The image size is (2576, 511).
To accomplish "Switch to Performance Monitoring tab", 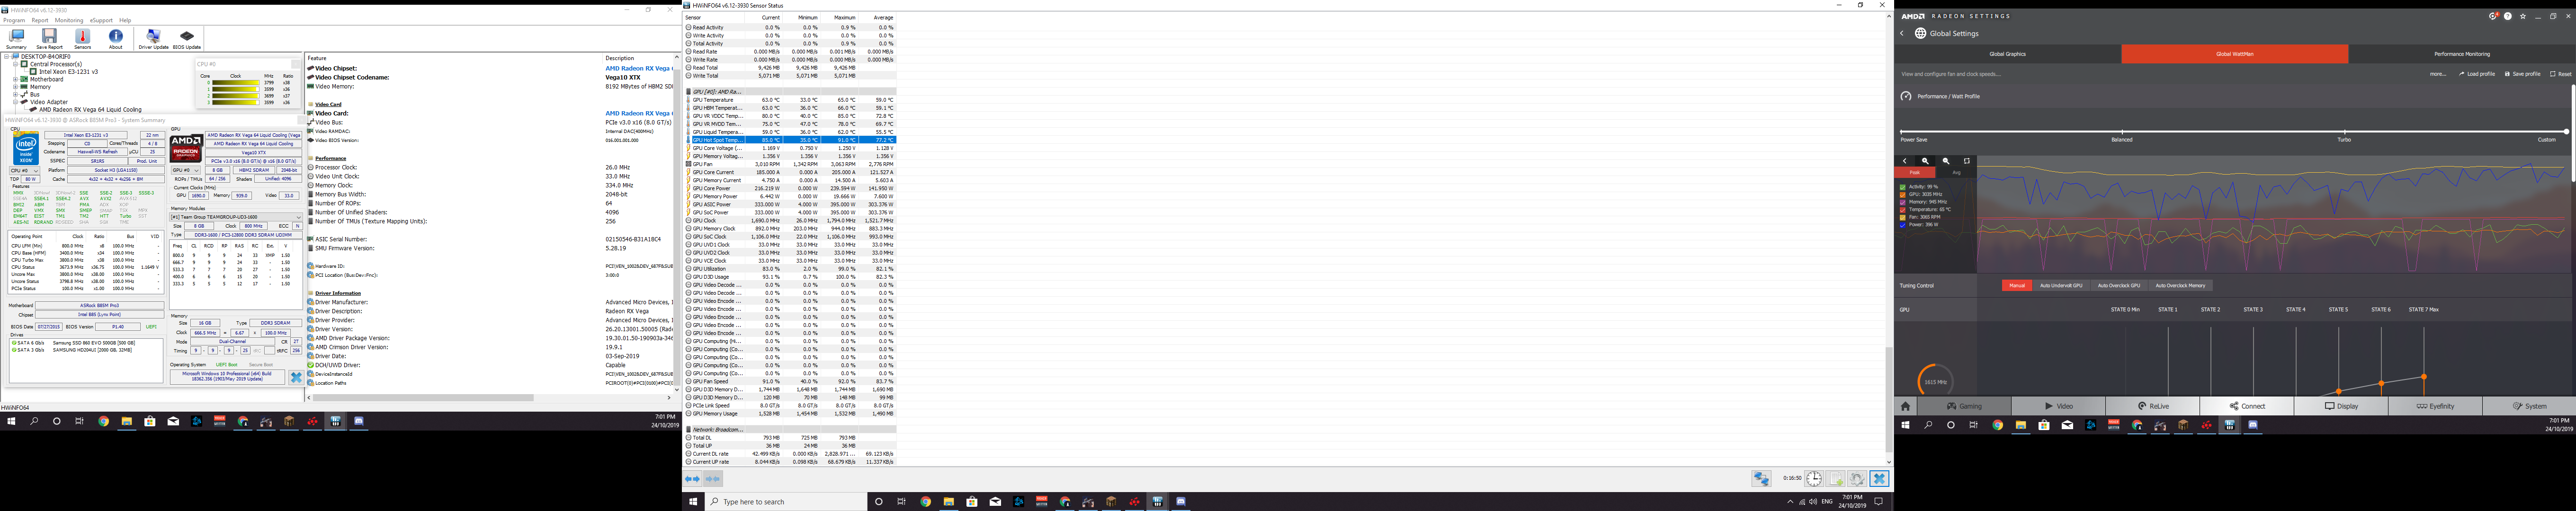I will coord(2461,54).
